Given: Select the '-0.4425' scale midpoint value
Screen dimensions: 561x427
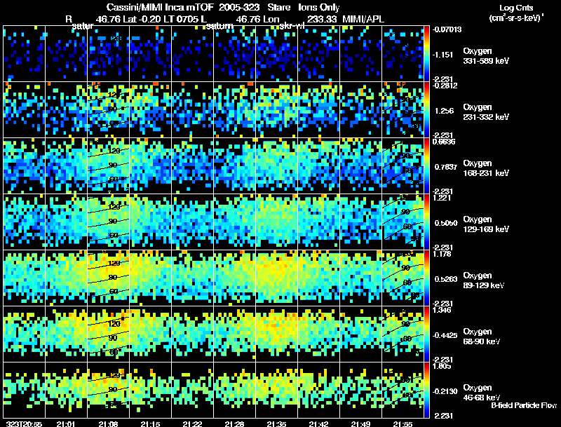Looking at the screenshot, I should pos(445,335).
